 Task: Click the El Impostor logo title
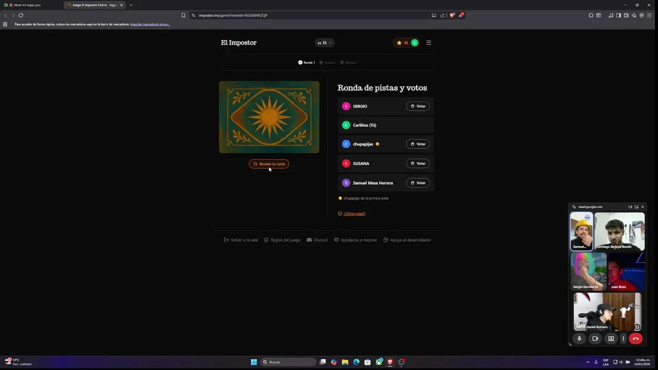pos(239,43)
